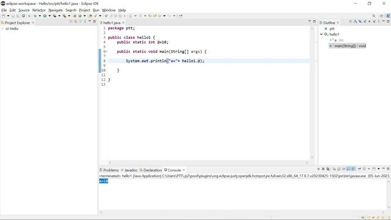Image resolution: width=391 pixels, height=220 pixels.
Task: Click the New file toolbar icon
Action: pyautogui.click(x=3, y=16)
